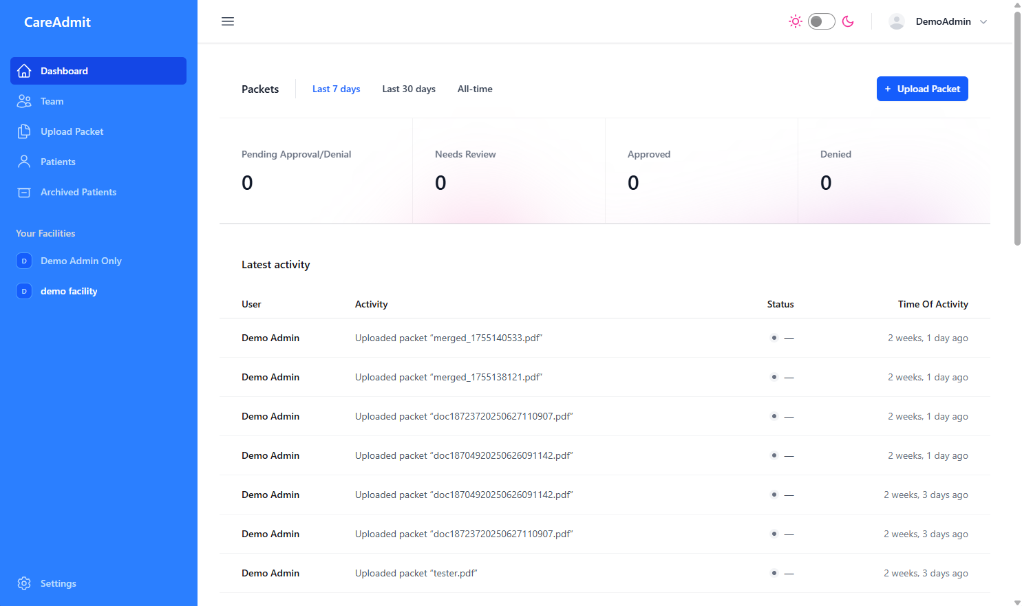The height and width of the screenshot is (606, 1022).
Task: Expand the DemoAdmin user dropdown chevron
Action: (x=983, y=22)
